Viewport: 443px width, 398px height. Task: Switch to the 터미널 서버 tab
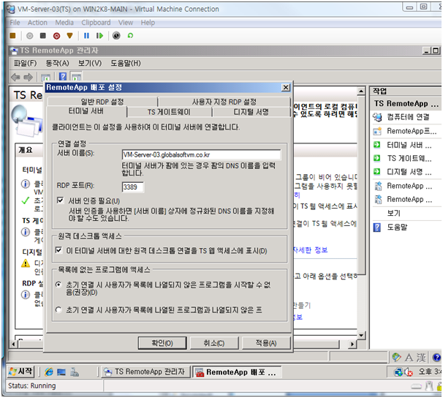tap(86, 111)
